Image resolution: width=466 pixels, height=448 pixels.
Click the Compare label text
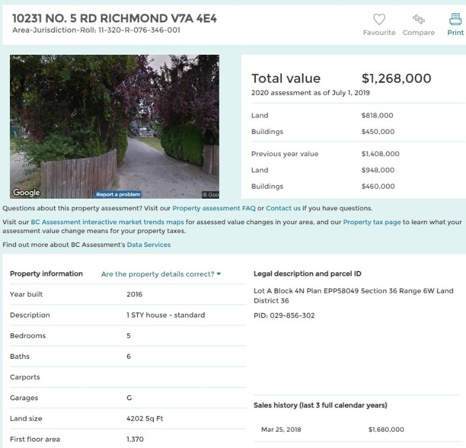pyautogui.click(x=418, y=33)
